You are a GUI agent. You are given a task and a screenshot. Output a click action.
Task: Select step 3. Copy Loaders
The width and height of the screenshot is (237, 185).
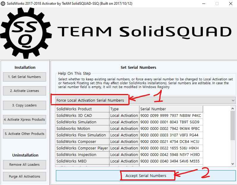pos(25,105)
